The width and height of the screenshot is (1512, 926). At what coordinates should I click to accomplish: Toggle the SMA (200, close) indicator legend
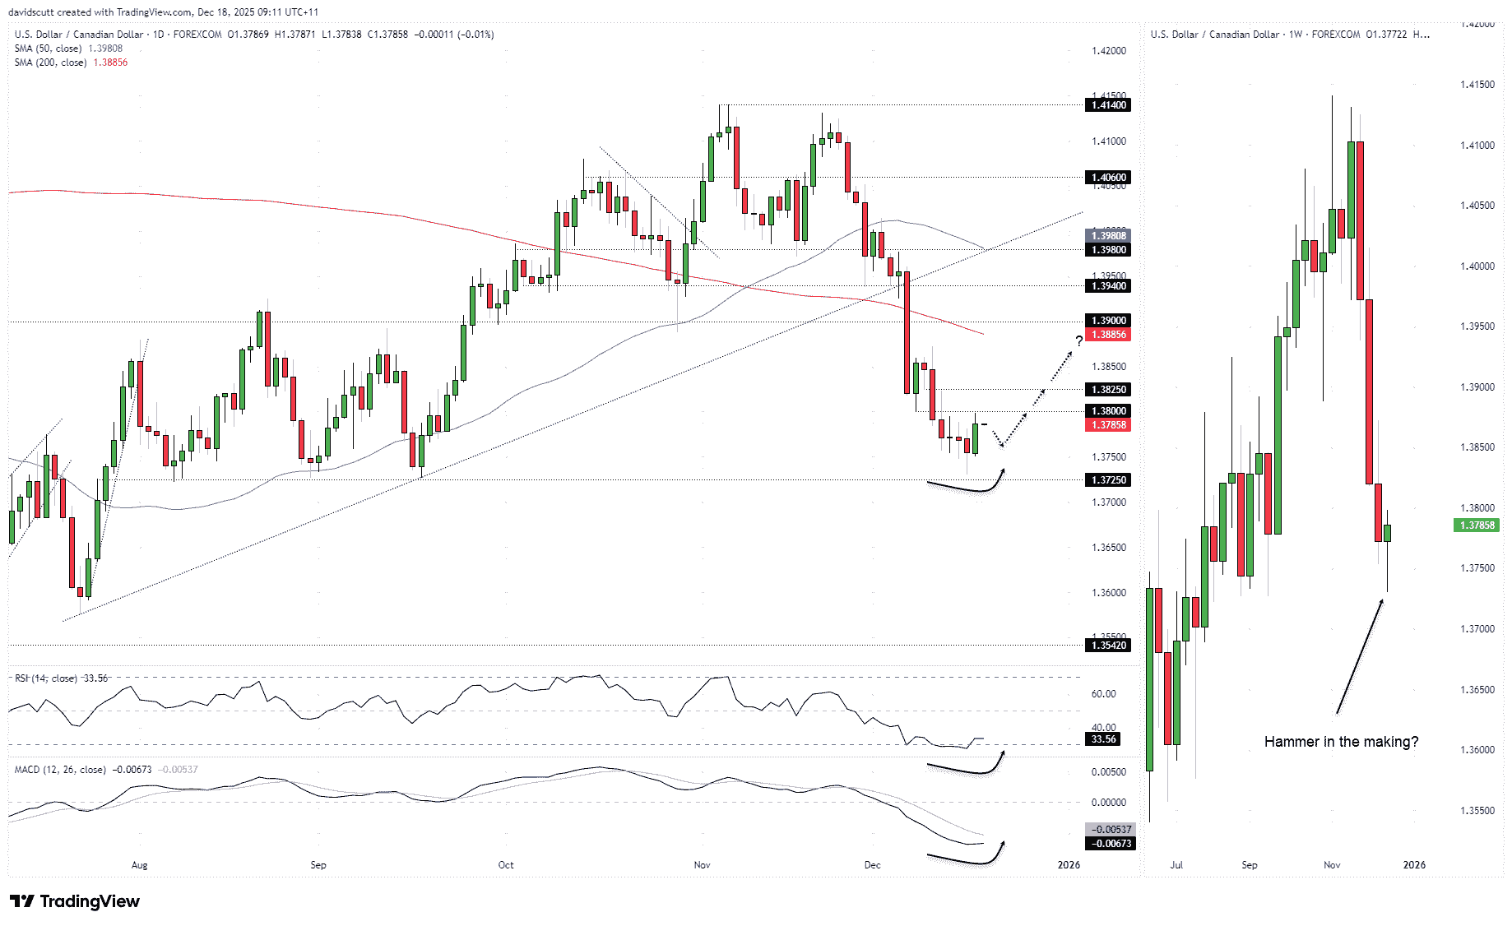(x=48, y=62)
